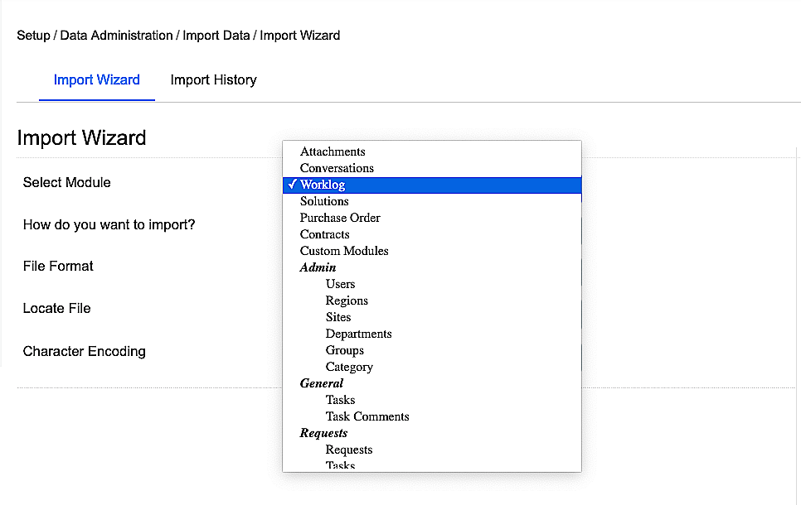
Task: Select the Conversations module option
Action: 337,168
